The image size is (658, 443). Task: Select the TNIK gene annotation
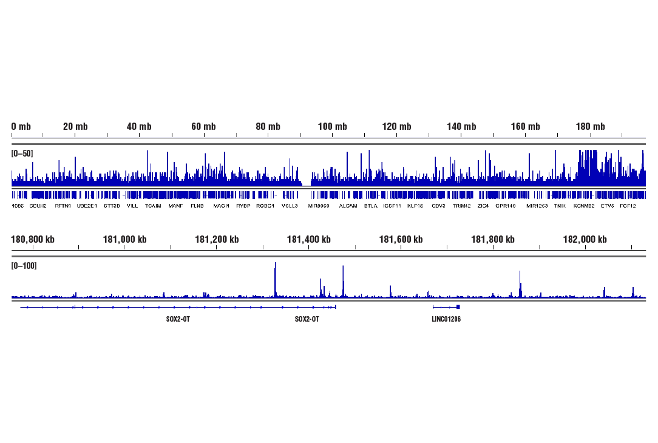tap(560, 206)
